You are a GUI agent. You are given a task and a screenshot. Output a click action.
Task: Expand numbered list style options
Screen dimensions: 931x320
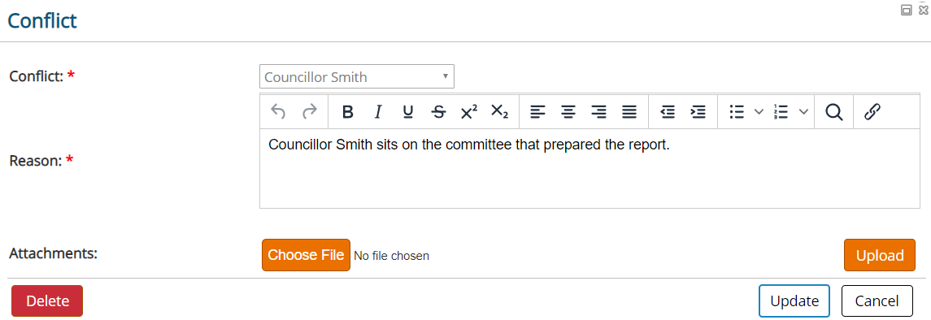pyautogui.click(x=803, y=111)
